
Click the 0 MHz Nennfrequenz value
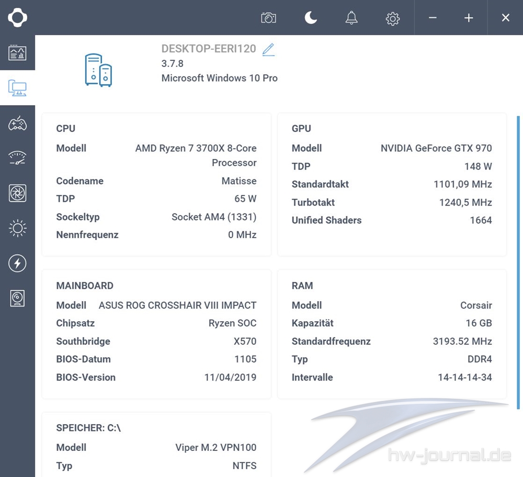[x=243, y=235]
